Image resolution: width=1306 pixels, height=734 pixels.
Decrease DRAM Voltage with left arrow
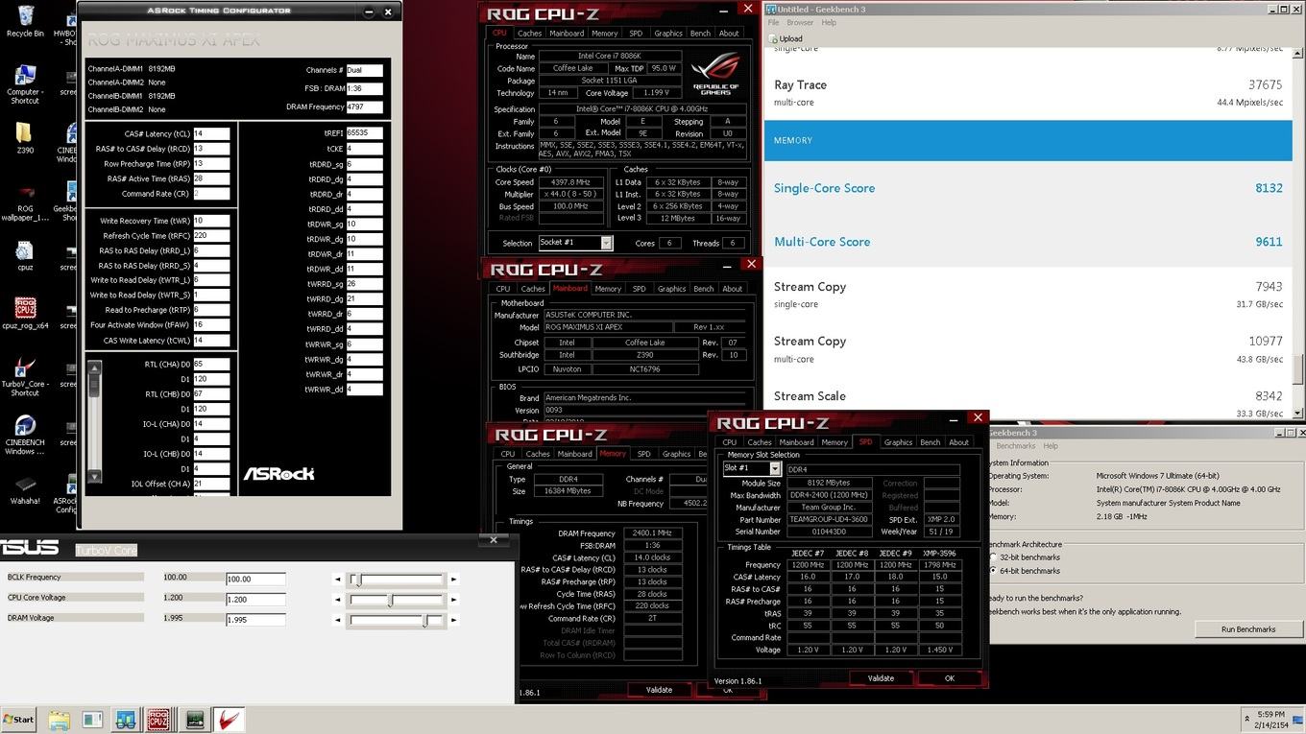[x=337, y=620]
